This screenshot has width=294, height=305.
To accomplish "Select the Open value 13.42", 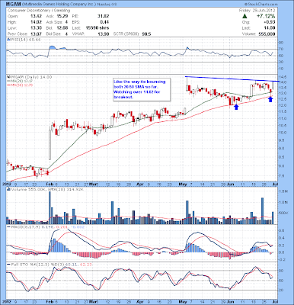I will point(35,16).
